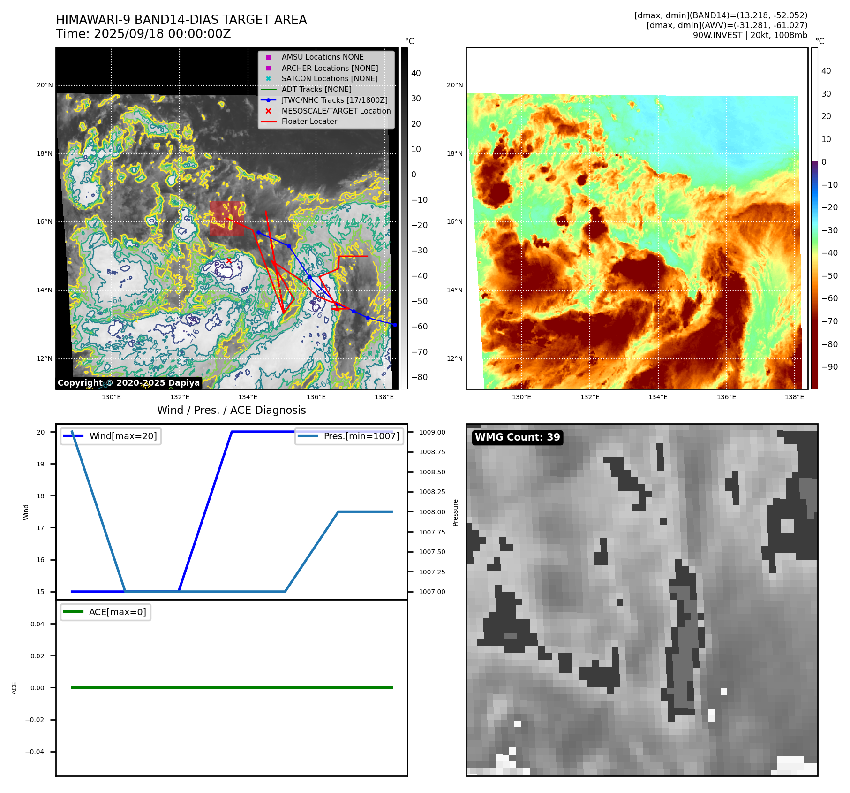
Task: Click the 'WMG Count: 39' label
Action: tap(518, 437)
